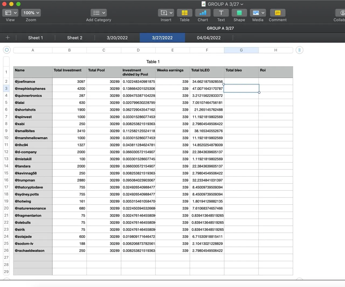Select the @shortshots name cell

[33, 110]
